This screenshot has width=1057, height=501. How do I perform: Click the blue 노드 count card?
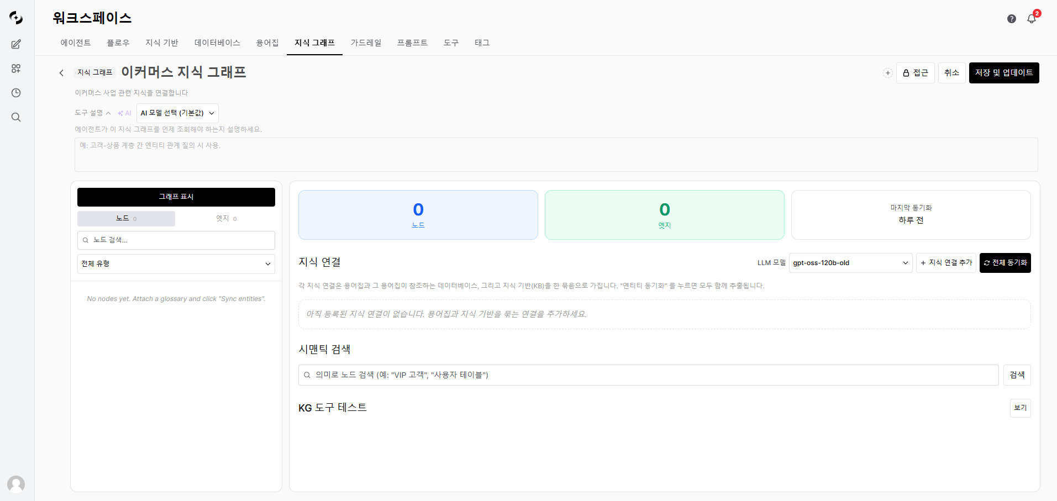coord(418,215)
